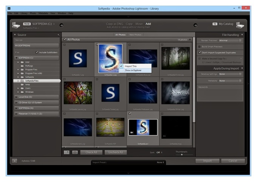The image size is (257, 182).
Task: Switch to New Photos tab
Action: tap(135, 35)
